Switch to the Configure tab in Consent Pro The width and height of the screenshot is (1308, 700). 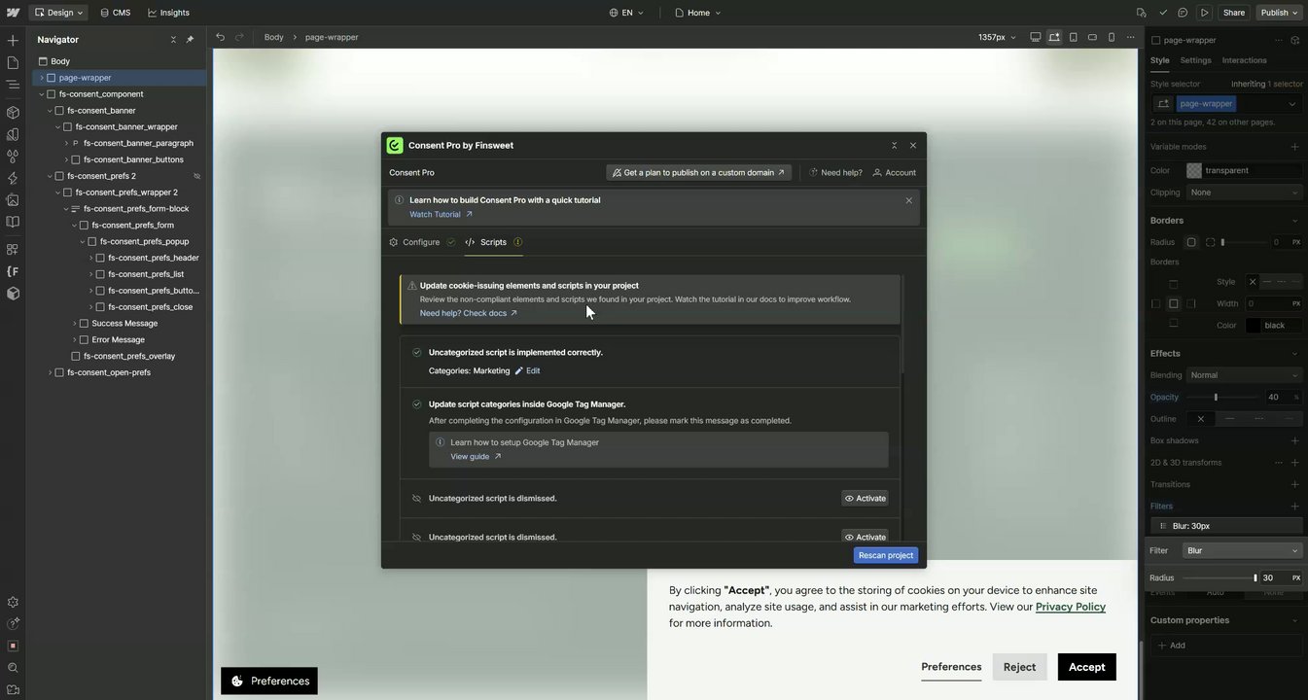pos(421,242)
